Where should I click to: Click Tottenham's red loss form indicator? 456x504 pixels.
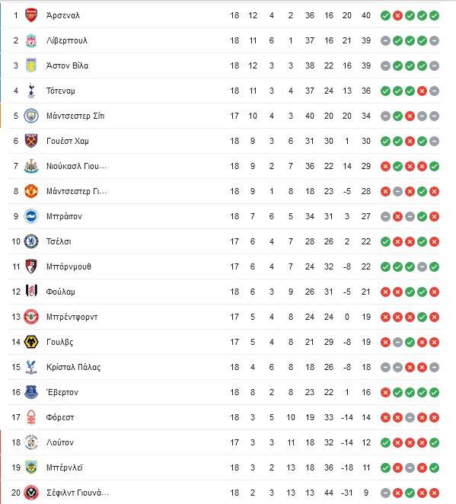[422, 91]
